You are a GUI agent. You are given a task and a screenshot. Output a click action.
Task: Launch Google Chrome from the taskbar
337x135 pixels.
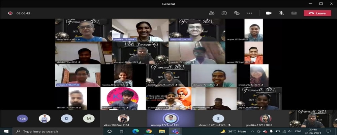[x=149, y=131]
